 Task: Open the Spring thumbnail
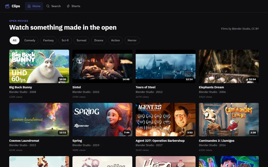102,120
